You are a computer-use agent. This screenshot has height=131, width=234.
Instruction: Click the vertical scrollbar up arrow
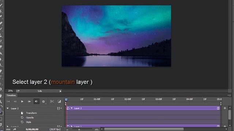tap(230, 107)
